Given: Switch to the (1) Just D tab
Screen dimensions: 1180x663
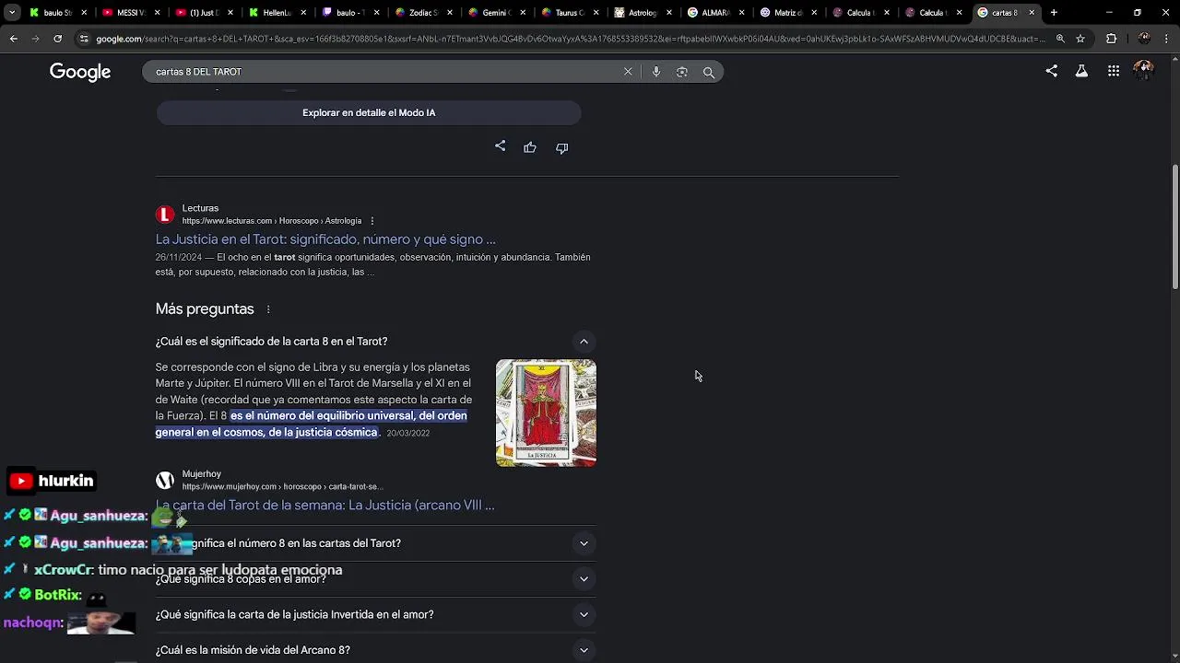Looking at the screenshot, I should tap(205, 13).
